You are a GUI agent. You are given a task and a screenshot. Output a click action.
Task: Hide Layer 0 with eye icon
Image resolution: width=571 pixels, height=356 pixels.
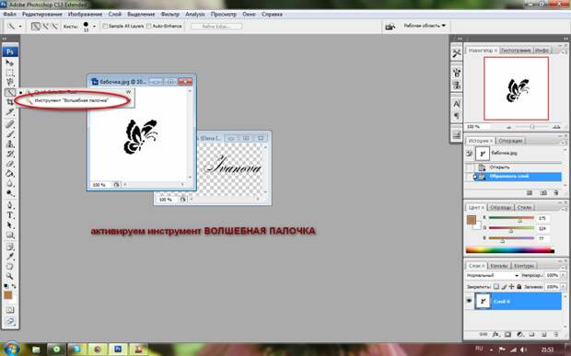point(469,301)
